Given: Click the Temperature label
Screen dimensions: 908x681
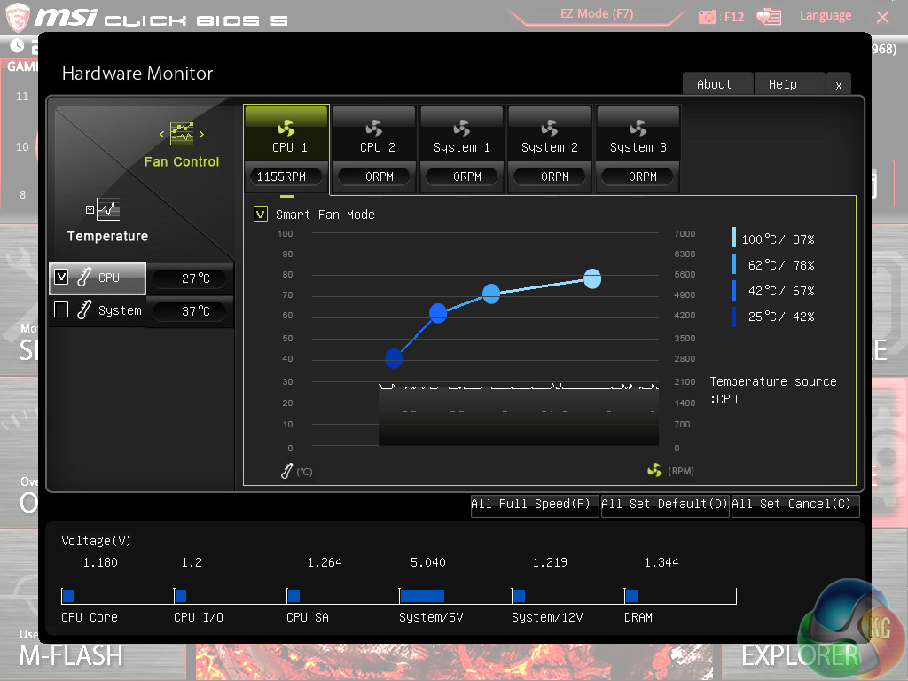Looking at the screenshot, I should pyautogui.click(x=107, y=236).
